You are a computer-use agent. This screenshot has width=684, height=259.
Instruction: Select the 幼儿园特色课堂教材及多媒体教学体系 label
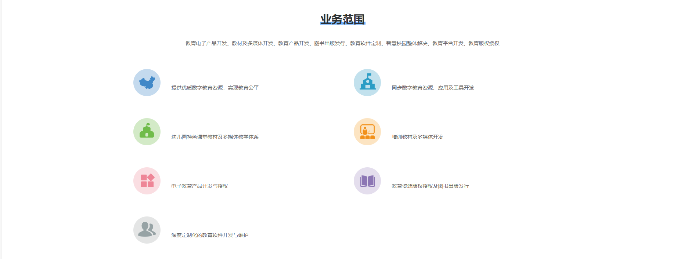pyautogui.click(x=215, y=137)
